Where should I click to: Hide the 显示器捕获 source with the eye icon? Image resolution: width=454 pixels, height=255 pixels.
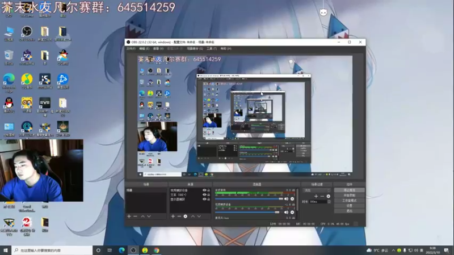204,199
